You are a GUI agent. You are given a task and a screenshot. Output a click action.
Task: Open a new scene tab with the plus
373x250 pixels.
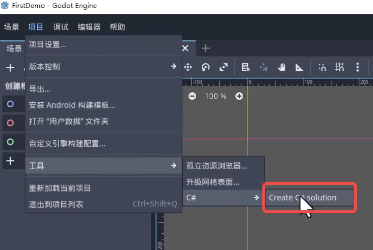206,48
